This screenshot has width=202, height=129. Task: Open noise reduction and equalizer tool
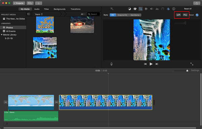pos(157,9)
